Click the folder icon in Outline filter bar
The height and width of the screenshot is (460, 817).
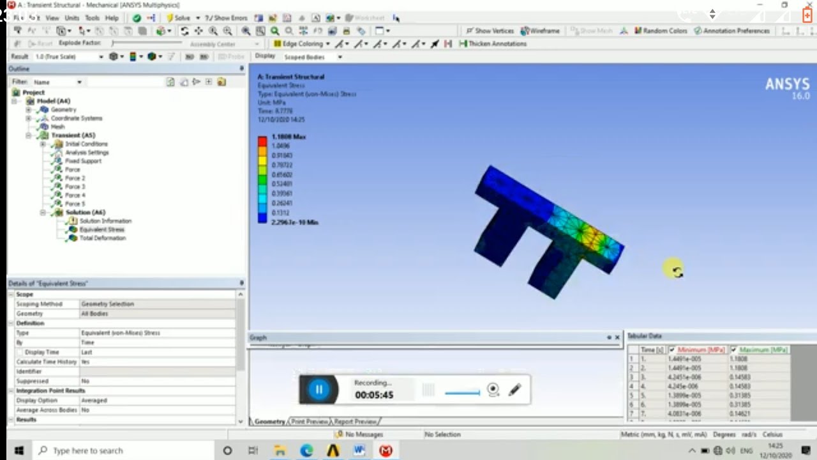tap(221, 82)
